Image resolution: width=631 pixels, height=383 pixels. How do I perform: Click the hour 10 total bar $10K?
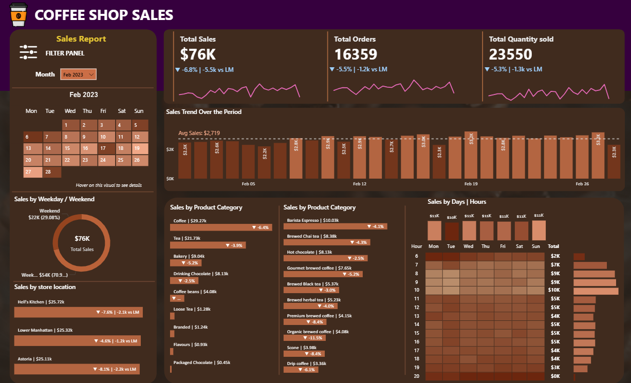click(x=596, y=291)
